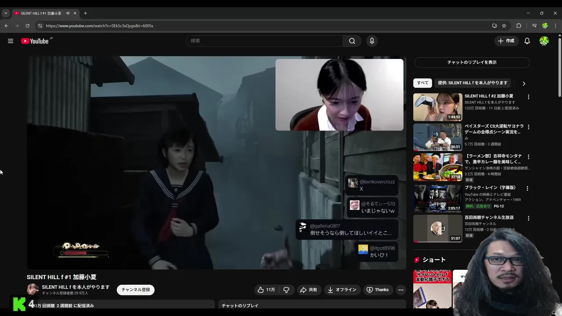Viewport: 562px width, 316px height.
Task: Open options for SILENT HILL f #2 video
Action: pyautogui.click(x=528, y=97)
